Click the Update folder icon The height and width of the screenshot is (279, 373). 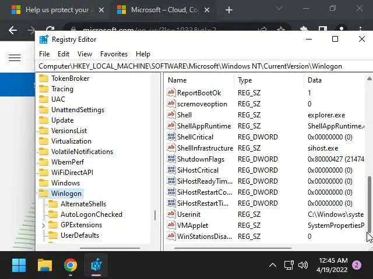point(44,120)
